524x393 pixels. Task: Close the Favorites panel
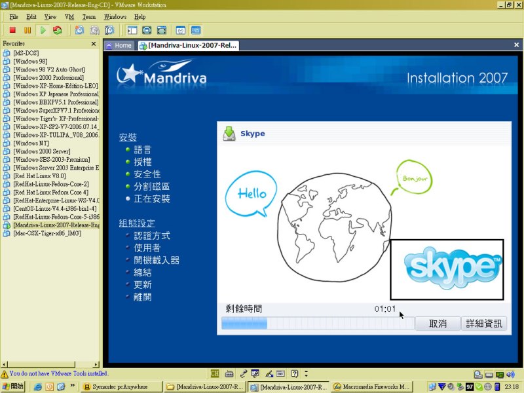pos(94,44)
